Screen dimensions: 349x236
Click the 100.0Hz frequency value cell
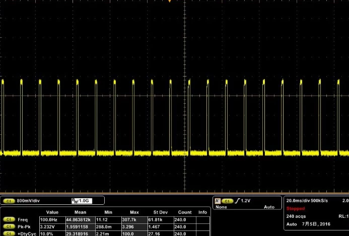52,220
